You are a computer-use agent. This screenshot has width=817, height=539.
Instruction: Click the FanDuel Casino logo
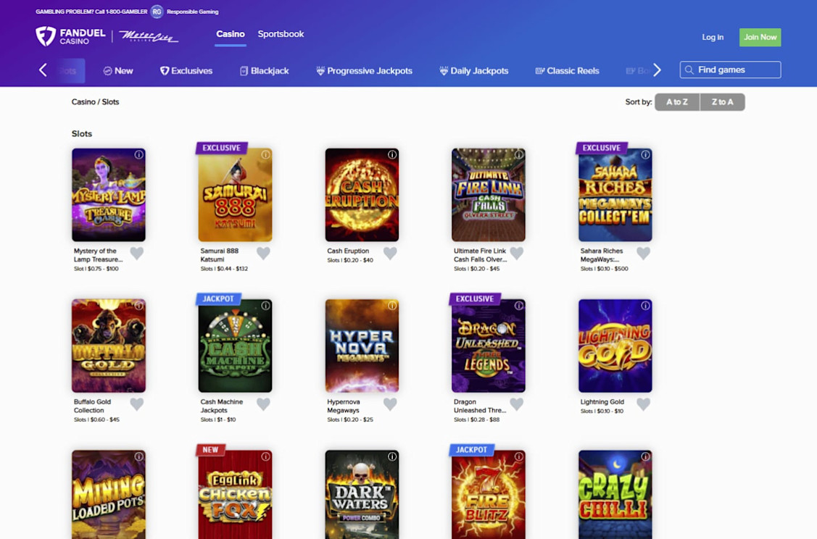[70, 36]
